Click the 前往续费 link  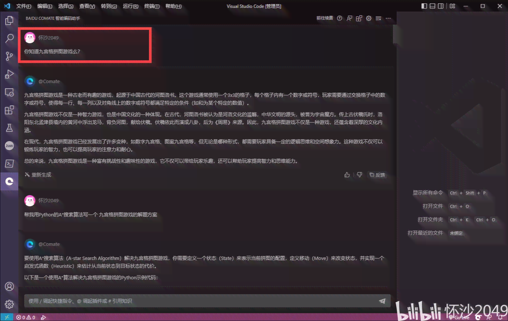click(325, 18)
